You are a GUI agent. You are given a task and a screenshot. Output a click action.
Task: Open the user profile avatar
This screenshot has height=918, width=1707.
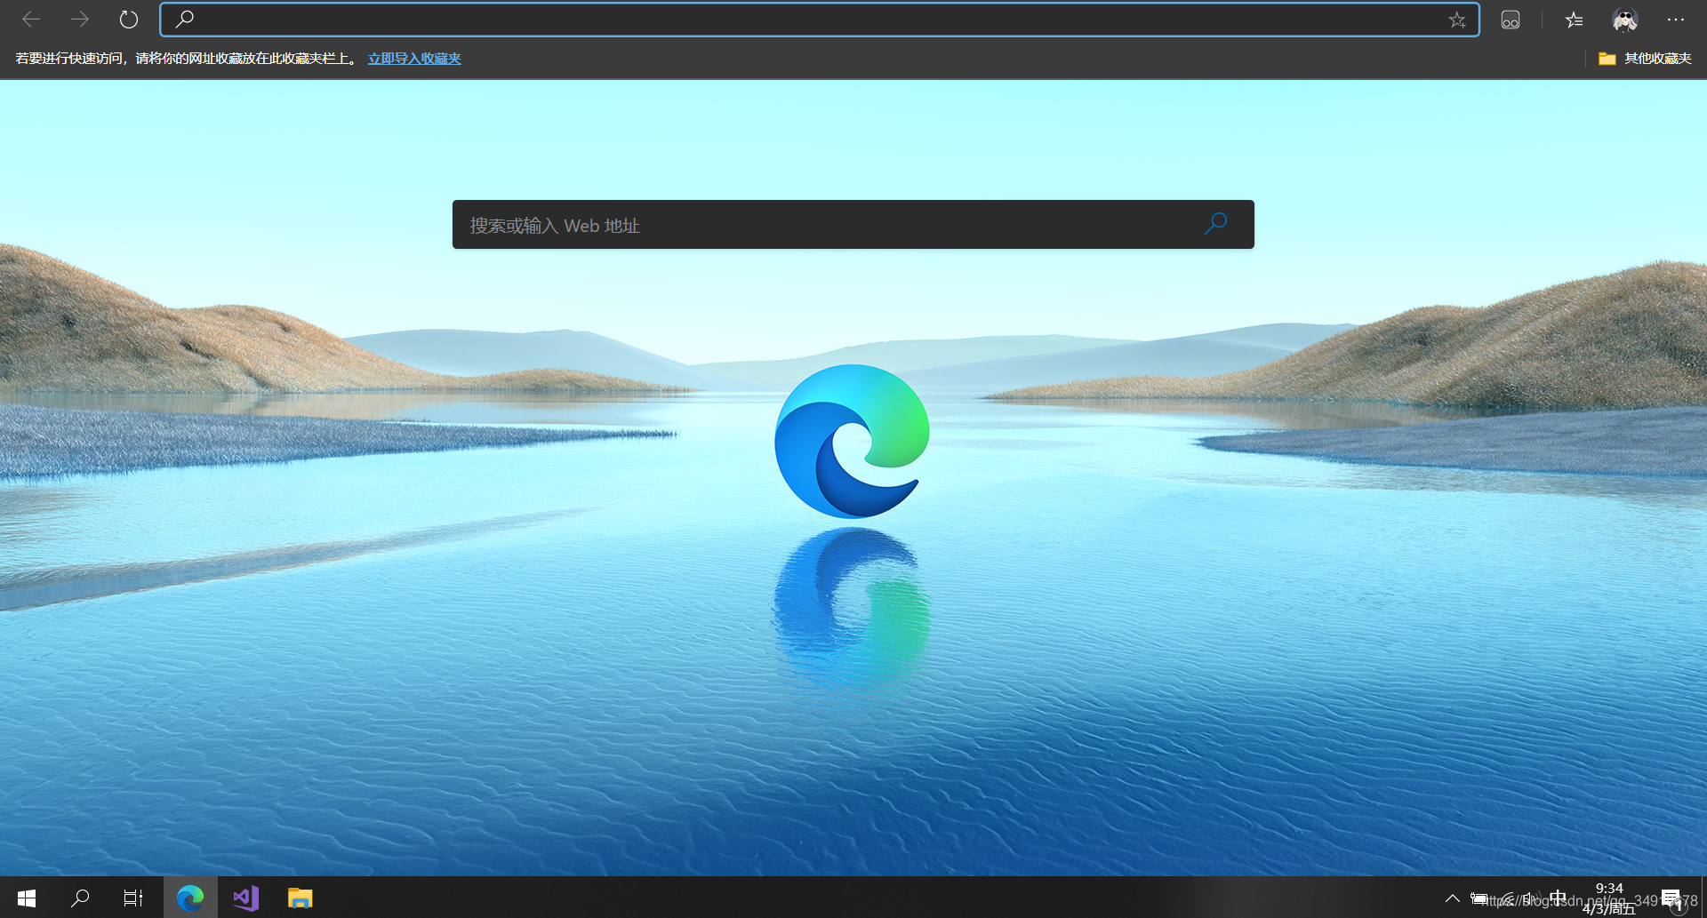pyautogui.click(x=1624, y=20)
